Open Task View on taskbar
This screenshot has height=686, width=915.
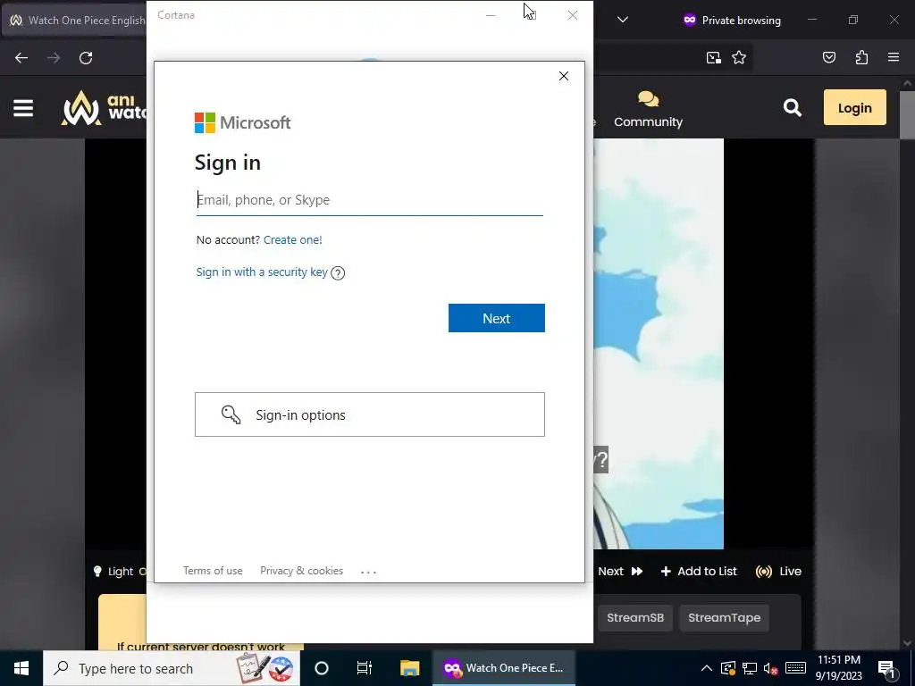tap(365, 668)
